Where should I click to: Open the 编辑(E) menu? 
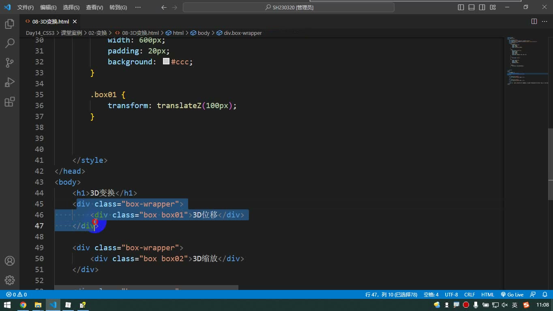pos(49,7)
